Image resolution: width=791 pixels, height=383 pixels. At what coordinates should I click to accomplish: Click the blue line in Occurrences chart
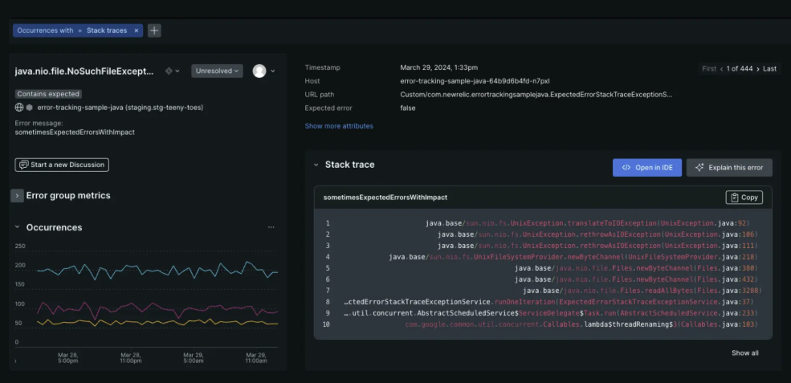(x=157, y=270)
